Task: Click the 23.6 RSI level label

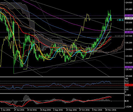Action: click(x=127, y=89)
